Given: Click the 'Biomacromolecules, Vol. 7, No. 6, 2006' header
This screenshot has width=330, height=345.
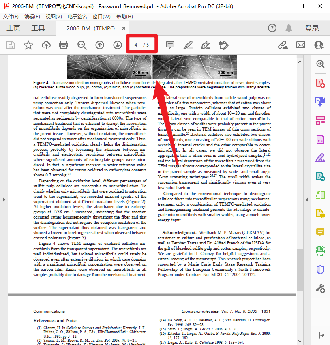Looking at the screenshot, I should 219,311.
